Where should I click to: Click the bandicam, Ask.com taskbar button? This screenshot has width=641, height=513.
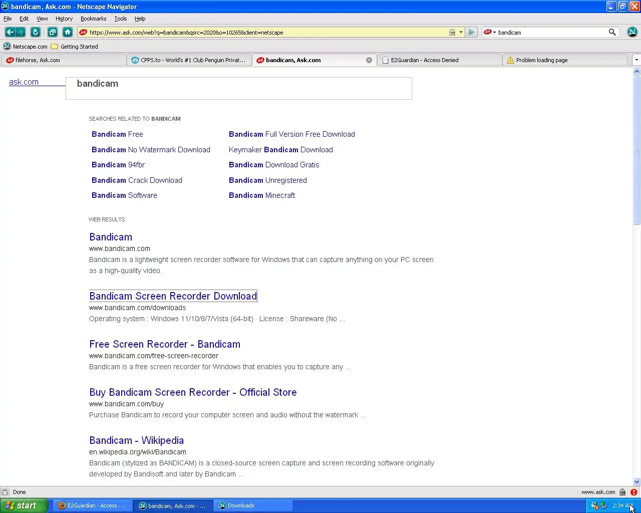coord(173,505)
